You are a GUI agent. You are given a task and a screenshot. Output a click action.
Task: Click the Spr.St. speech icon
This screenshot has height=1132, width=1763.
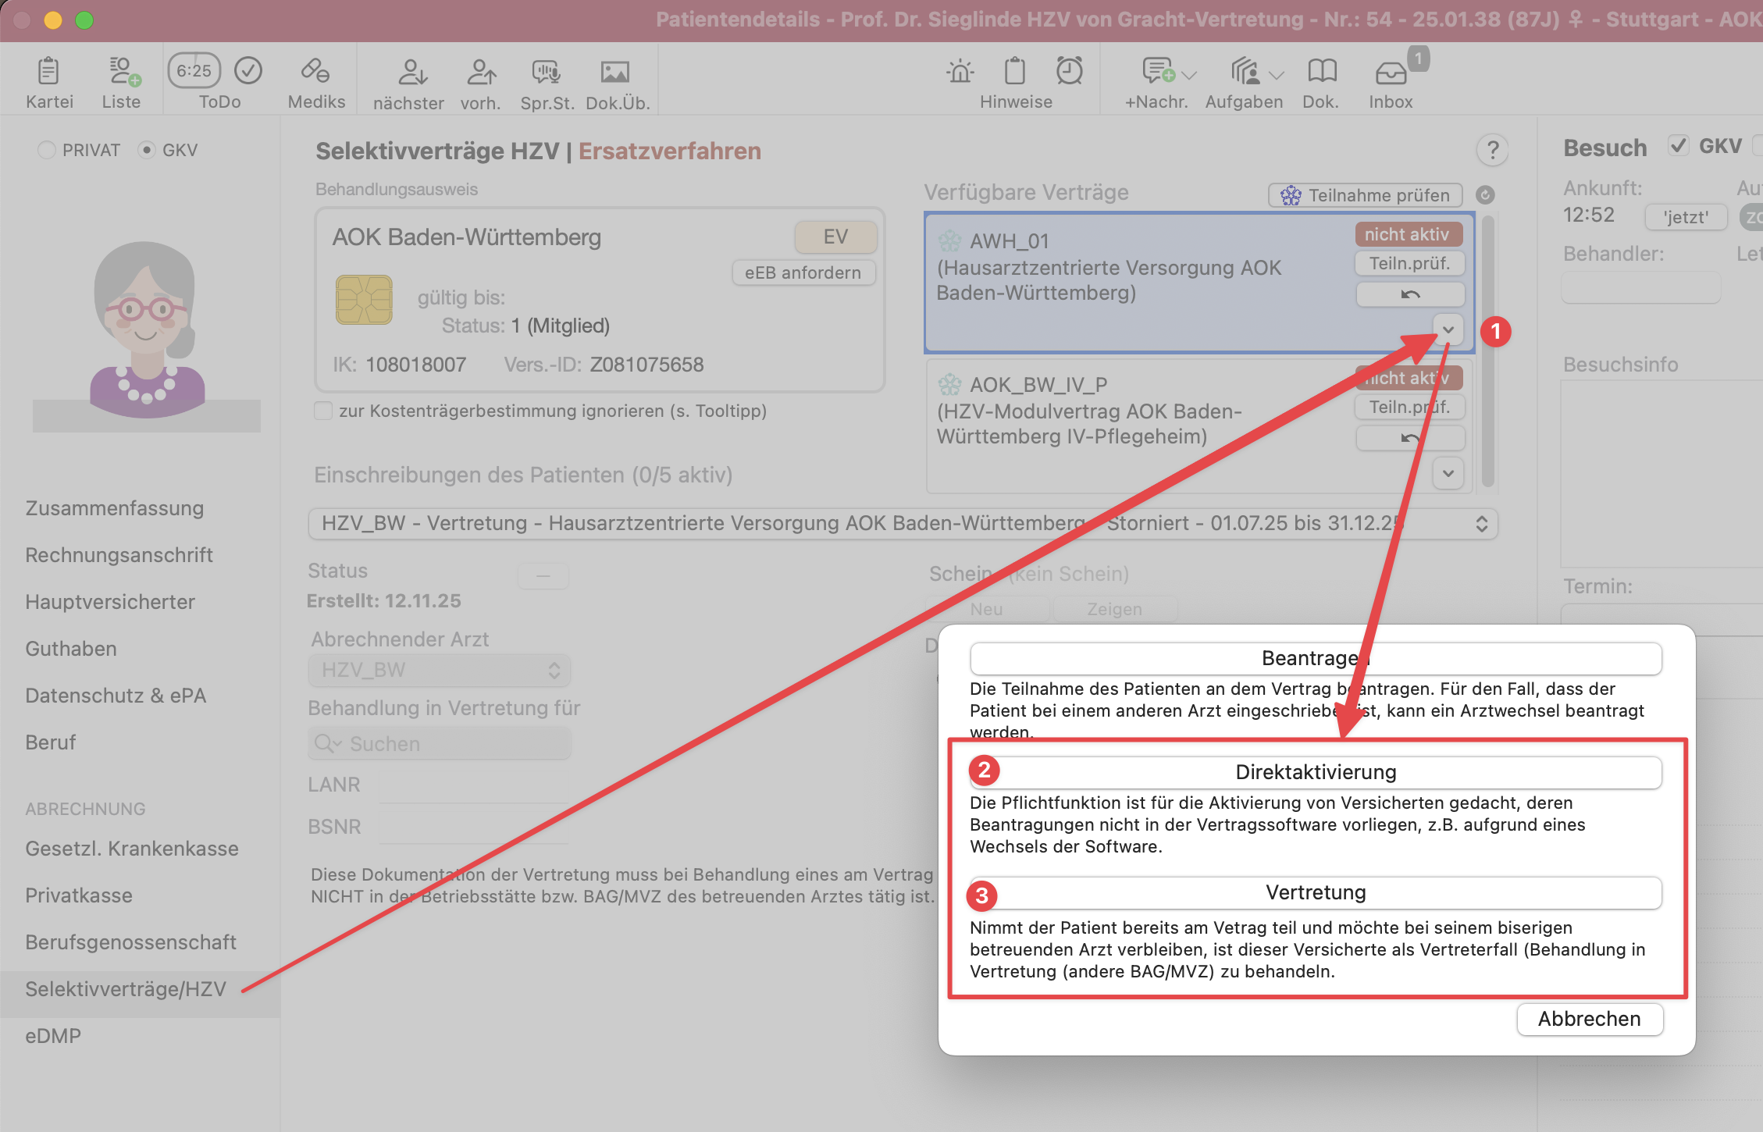546,72
